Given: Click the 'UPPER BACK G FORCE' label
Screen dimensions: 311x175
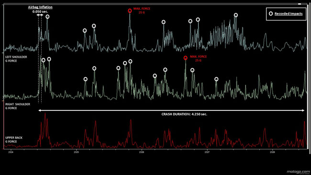Looking at the screenshot, I should [x=14, y=140].
